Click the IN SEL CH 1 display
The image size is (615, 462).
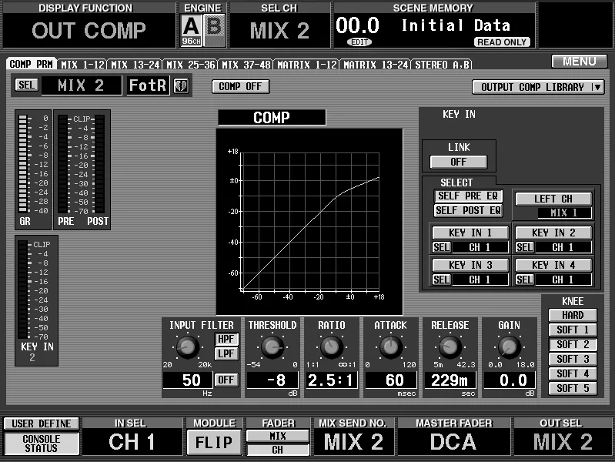(x=132, y=441)
